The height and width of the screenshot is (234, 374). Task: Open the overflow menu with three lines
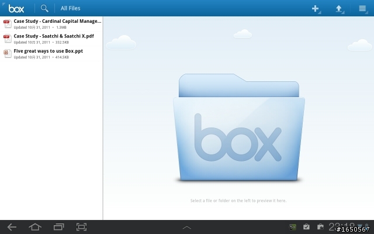[362, 9]
